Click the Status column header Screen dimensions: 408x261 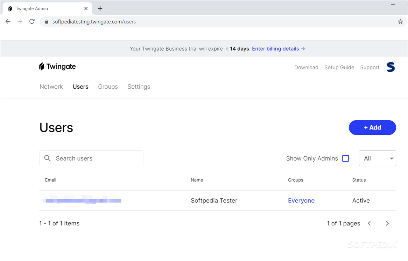point(359,180)
